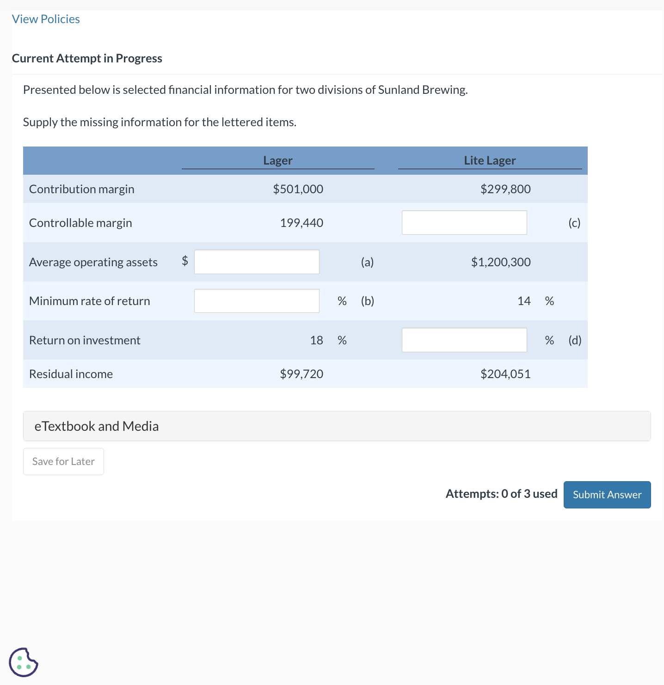
Task: Click input field (d) for Return on investment
Action: pyautogui.click(x=464, y=340)
